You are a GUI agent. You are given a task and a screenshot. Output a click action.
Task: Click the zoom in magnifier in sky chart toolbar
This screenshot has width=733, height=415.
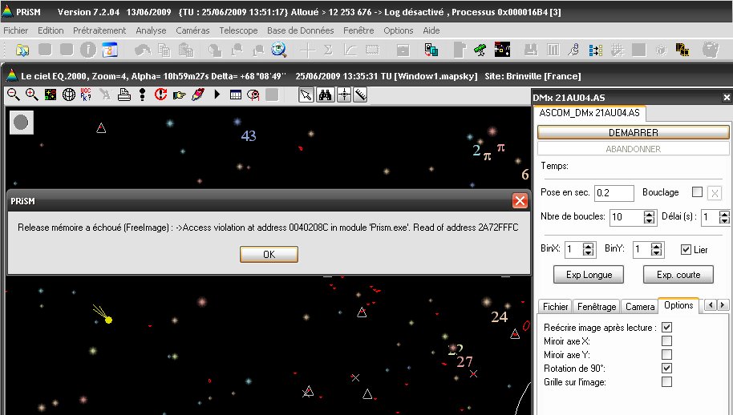point(32,95)
